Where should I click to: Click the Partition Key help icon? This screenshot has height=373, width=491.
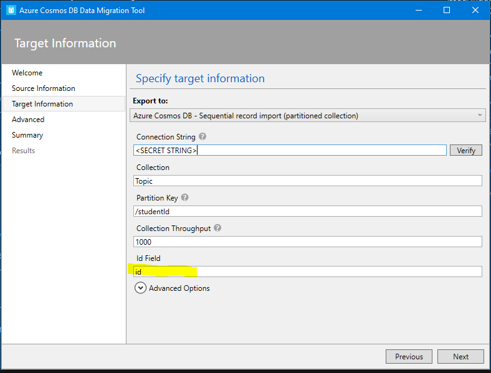click(x=185, y=197)
